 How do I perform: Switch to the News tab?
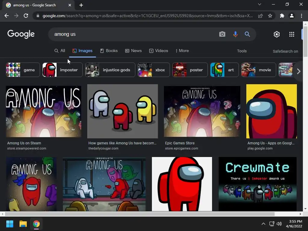point(134,51)
